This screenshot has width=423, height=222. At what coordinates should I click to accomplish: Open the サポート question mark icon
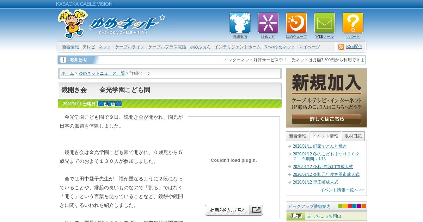(x=353, y=23)
